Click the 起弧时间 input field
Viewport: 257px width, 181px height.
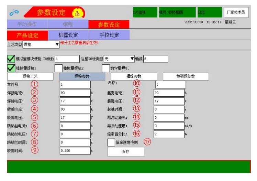point(169,109)
